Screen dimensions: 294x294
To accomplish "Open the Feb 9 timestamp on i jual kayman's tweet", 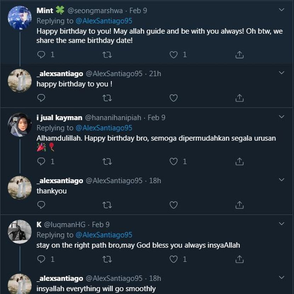I will pos(156,117).
